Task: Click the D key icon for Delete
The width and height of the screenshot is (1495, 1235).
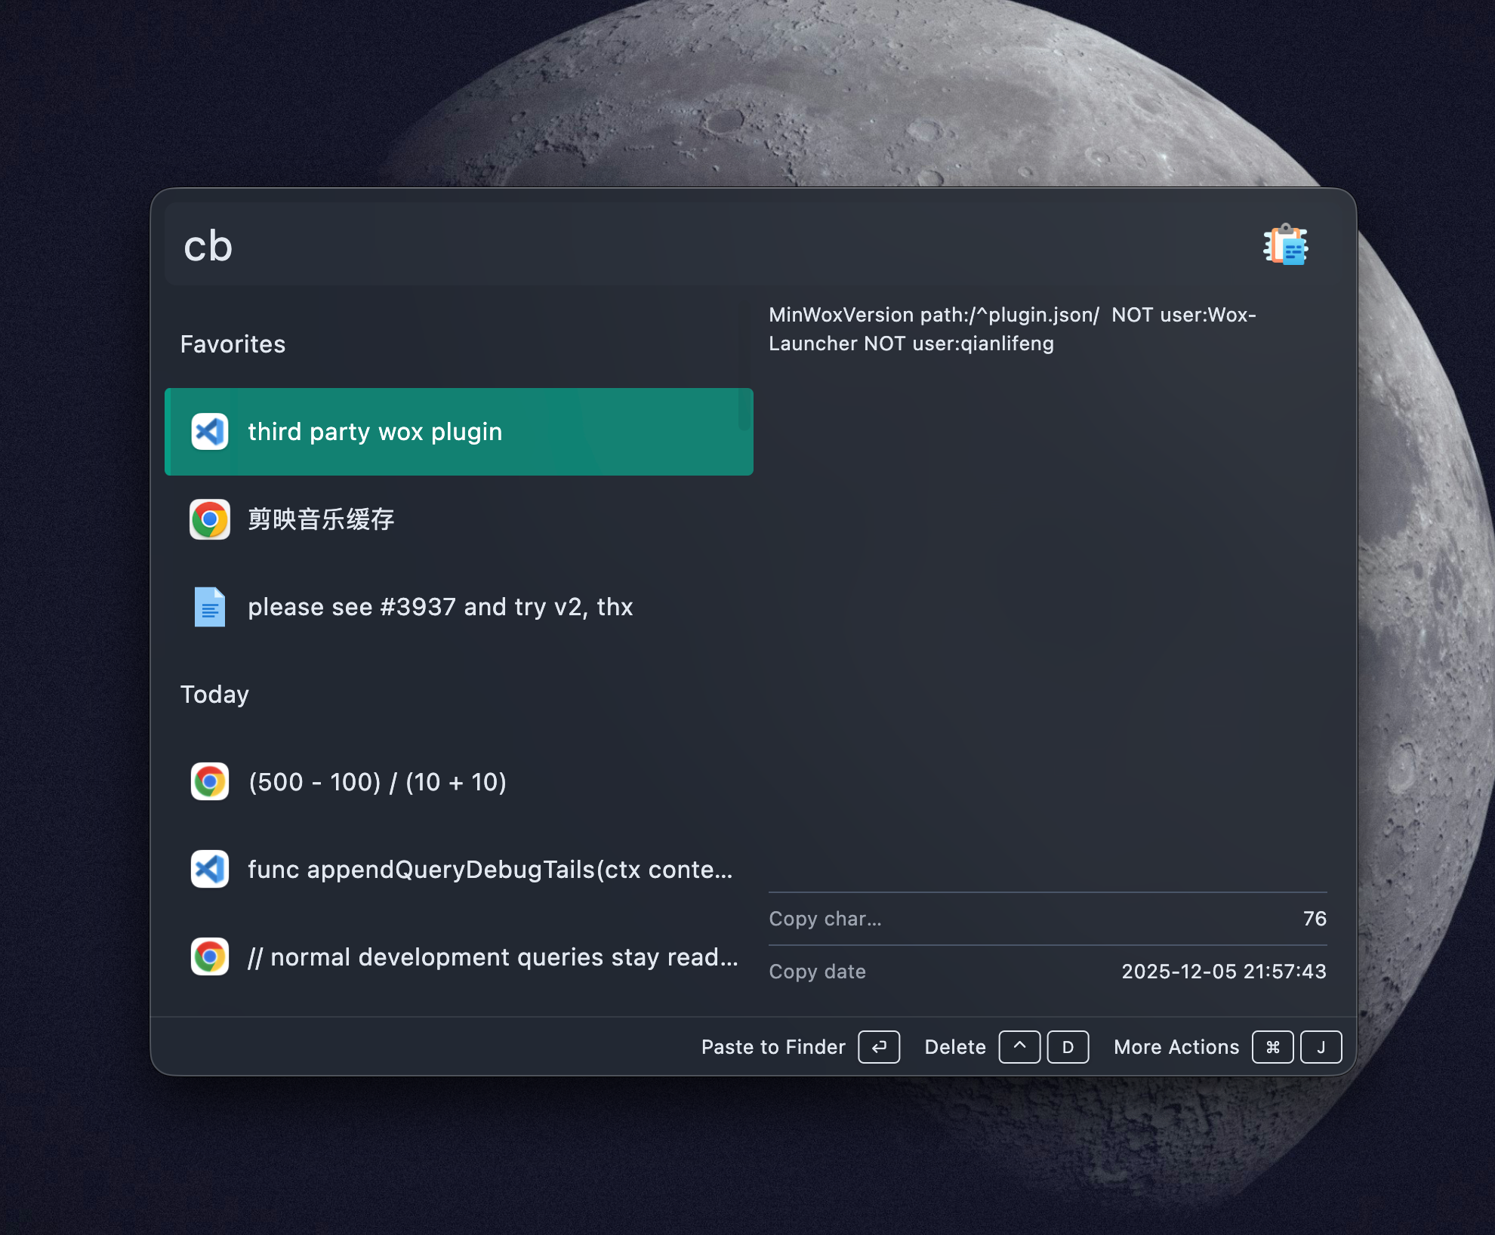Action: tap(1068, 1047)
